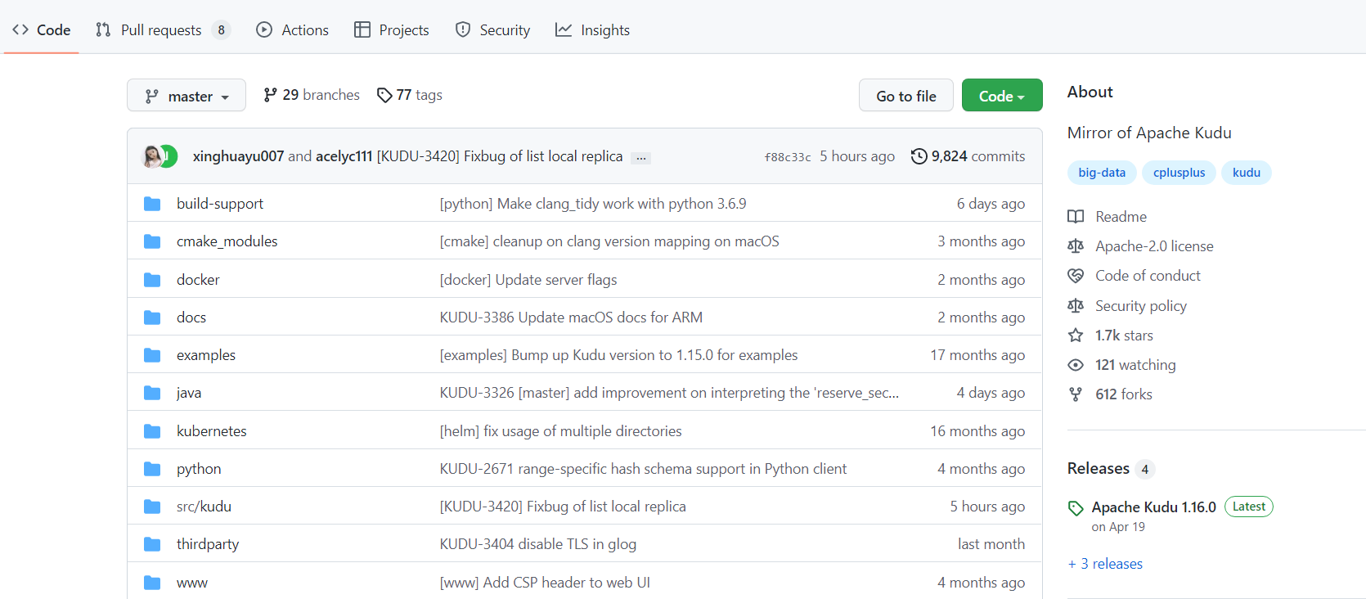Click the xinghuayu007 author avatar
The height and width of the screenshot is (599, 1366).
[x=152, y=156]
